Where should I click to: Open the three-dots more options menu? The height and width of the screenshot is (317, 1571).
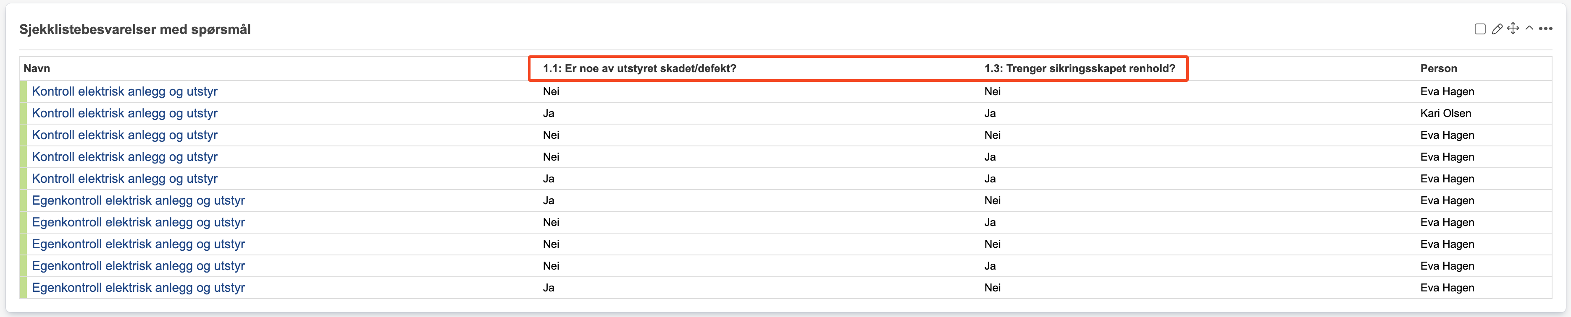[x=1545, y=29]
